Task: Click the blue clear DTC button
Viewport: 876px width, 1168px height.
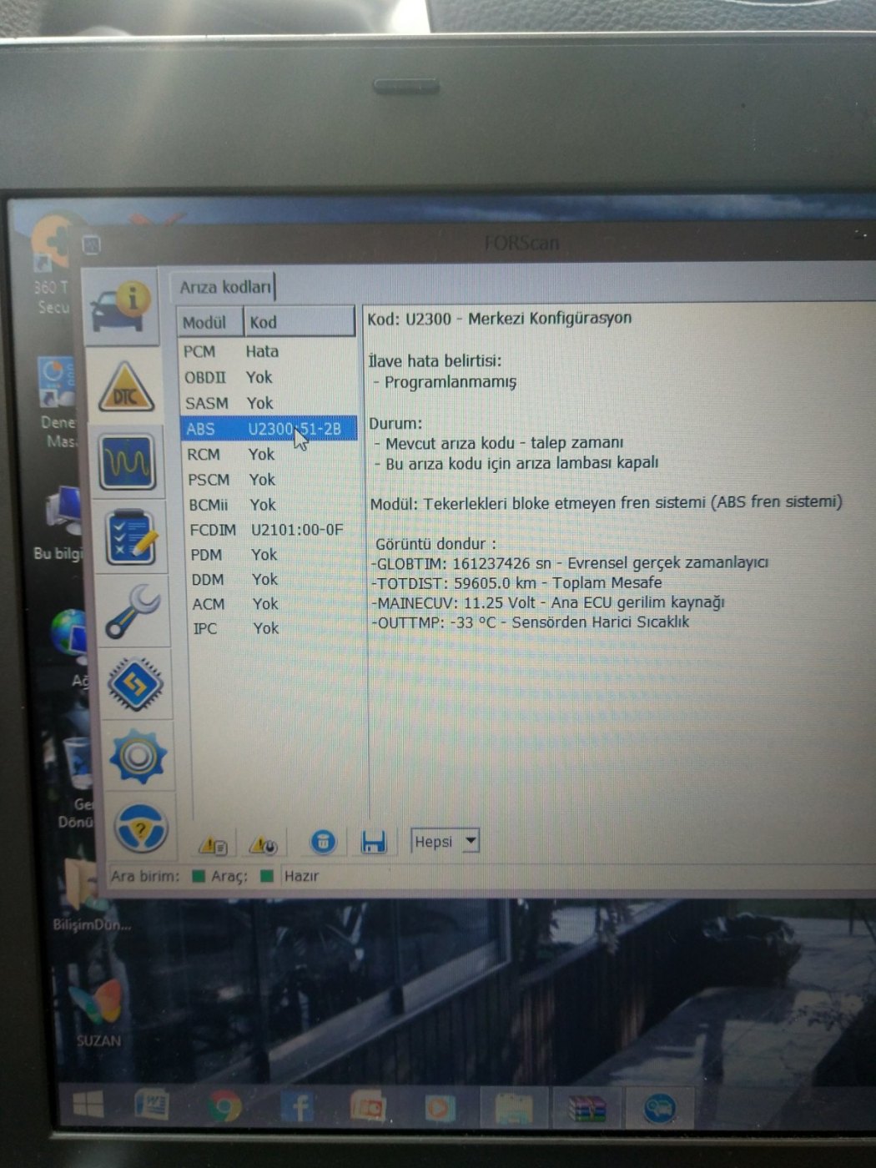Action: point(323,842)
